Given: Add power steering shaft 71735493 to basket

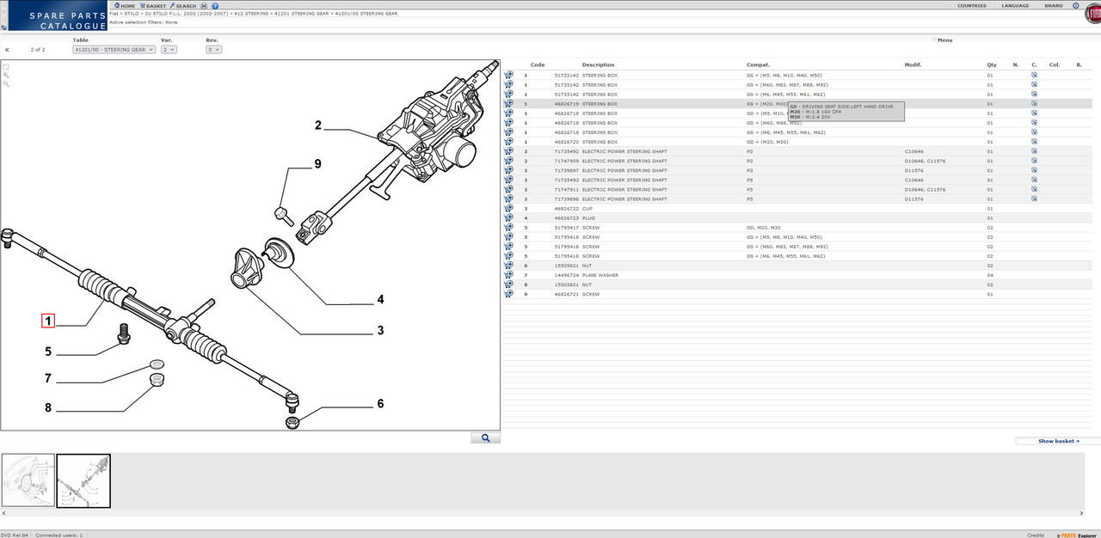Looking at the screenshot, I should (508, 180).
